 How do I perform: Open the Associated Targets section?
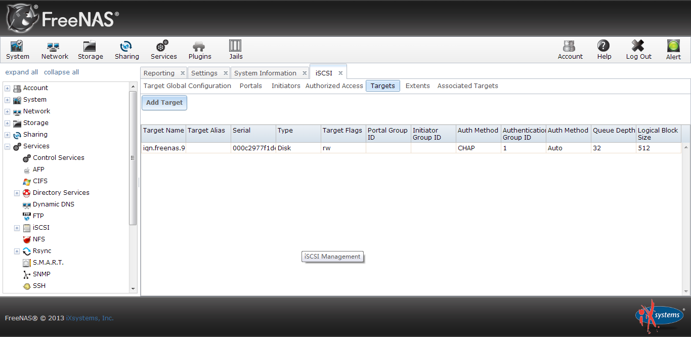pos(468,86)
